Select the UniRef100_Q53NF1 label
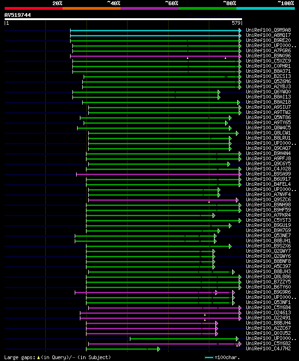Image resolution: width=299 pixels, height=361 pixels. tap(268, 302)
